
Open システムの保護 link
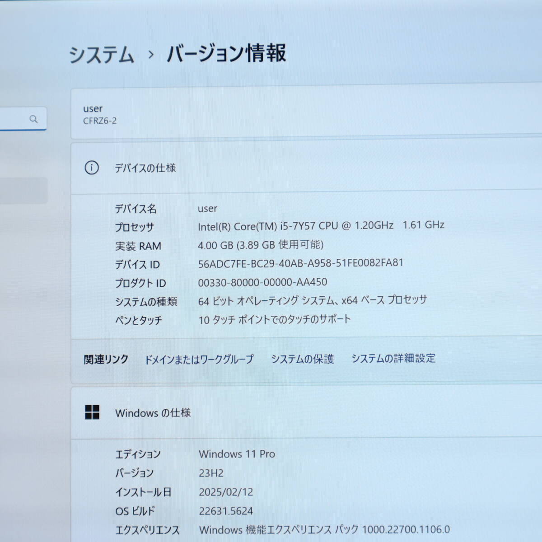pyautogui.click(x=302, y=359)
